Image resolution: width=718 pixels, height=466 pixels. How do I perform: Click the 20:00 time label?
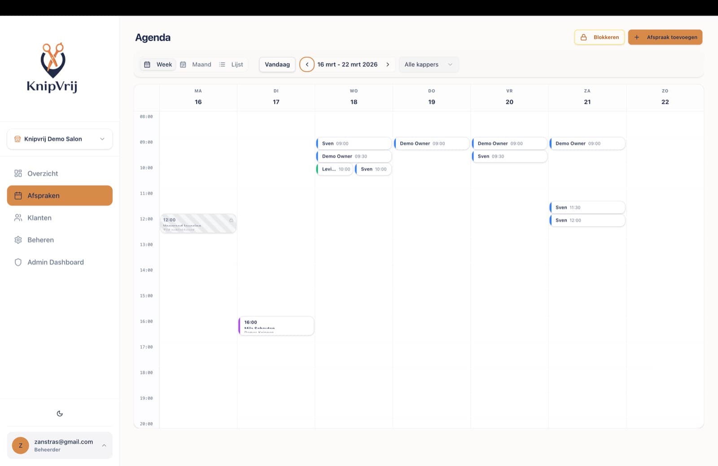pyautogui.click(x=146, y=424)
